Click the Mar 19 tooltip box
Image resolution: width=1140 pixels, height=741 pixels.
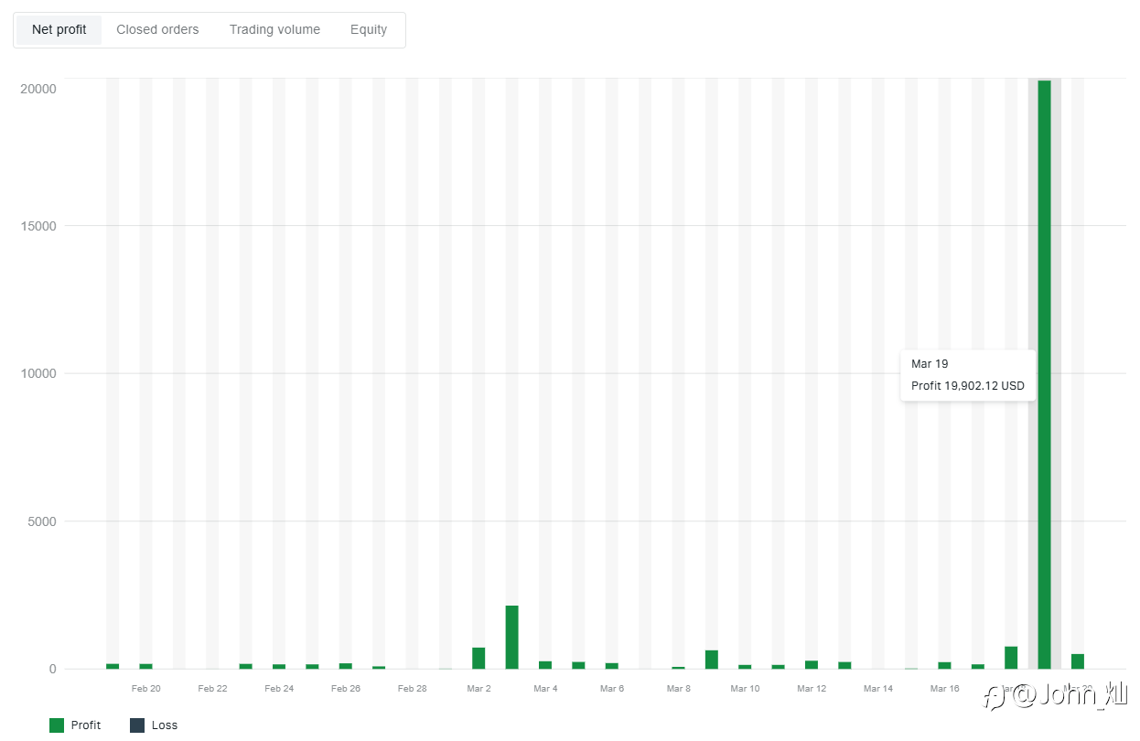click(968, 375)
